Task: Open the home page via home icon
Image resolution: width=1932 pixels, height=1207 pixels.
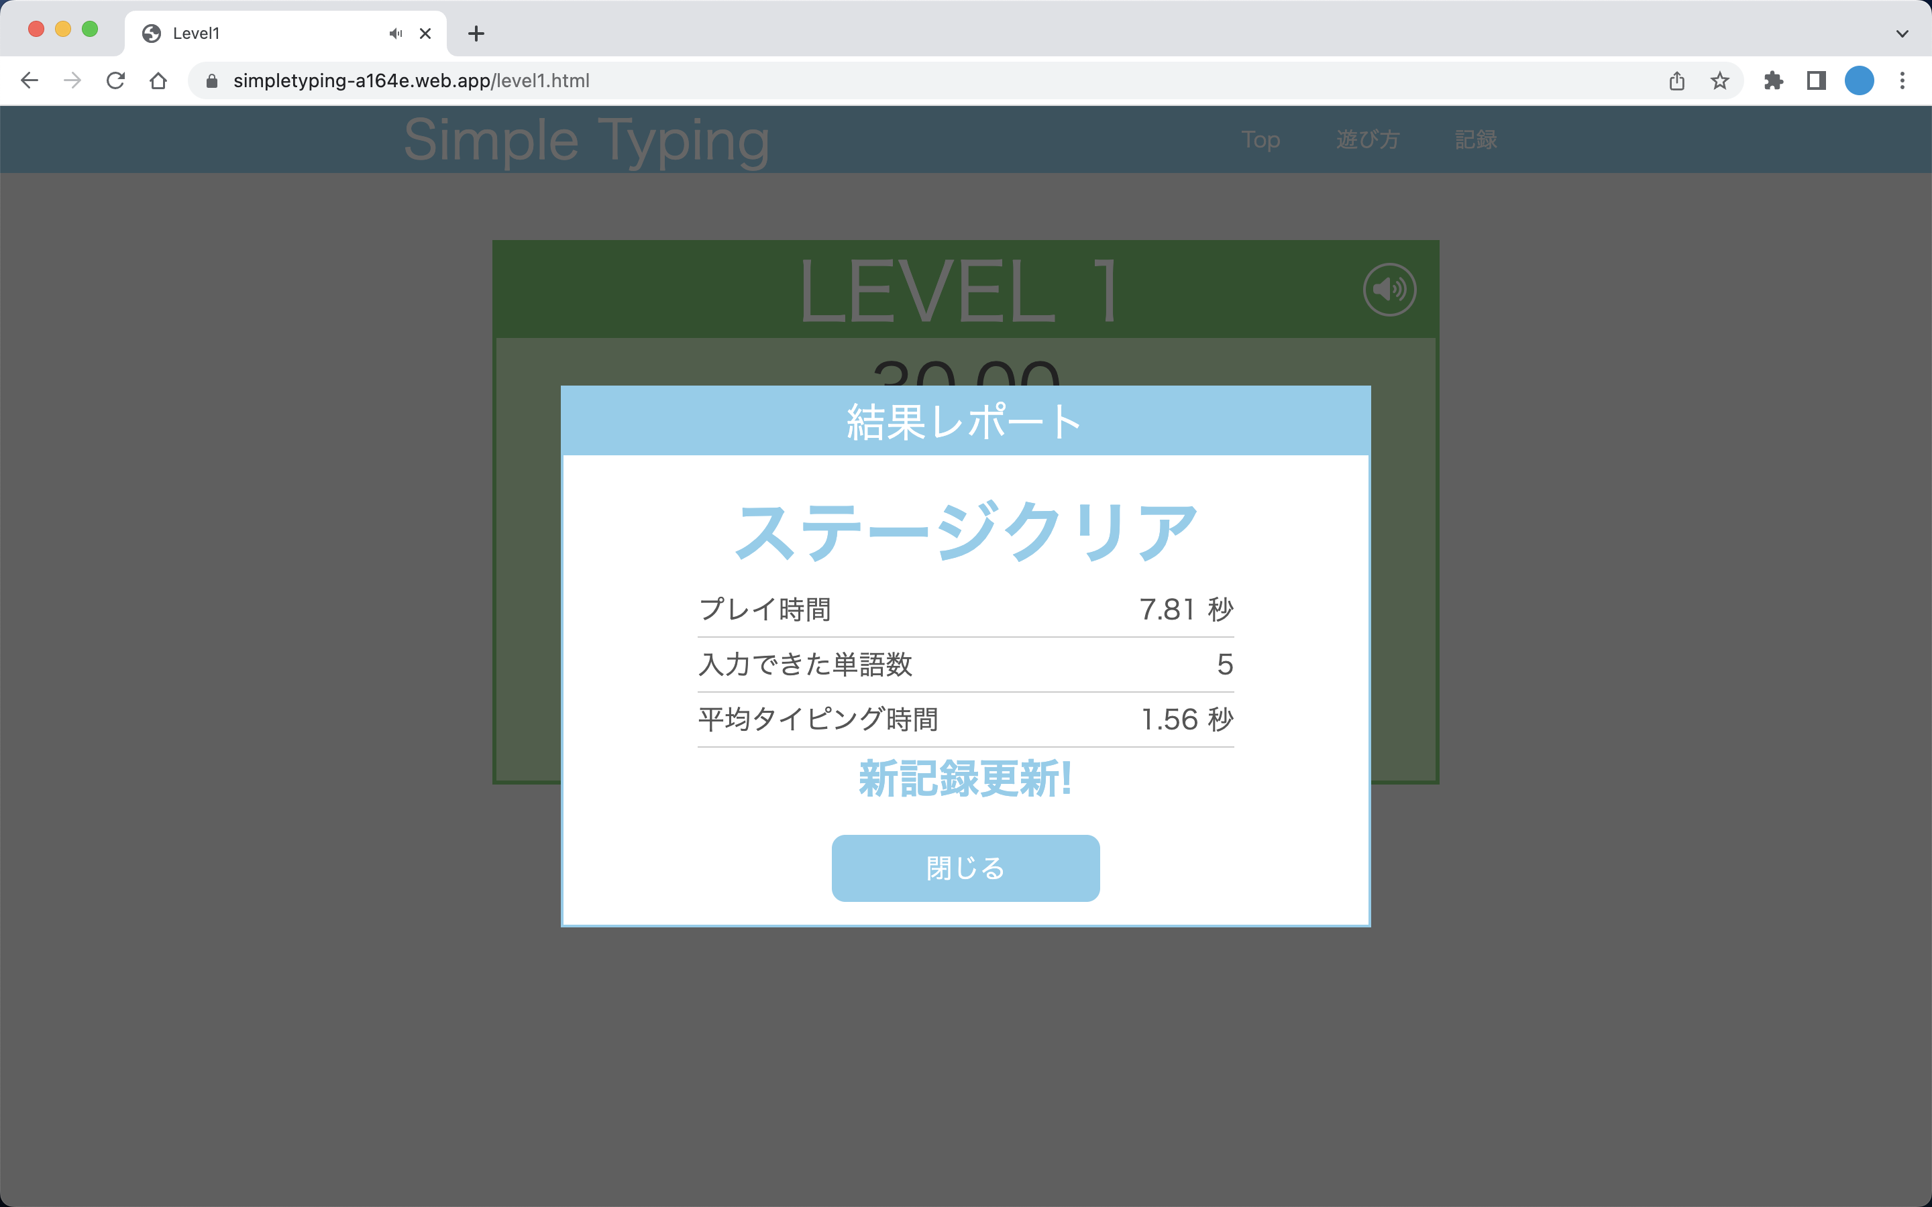Action: click(158, 80)
